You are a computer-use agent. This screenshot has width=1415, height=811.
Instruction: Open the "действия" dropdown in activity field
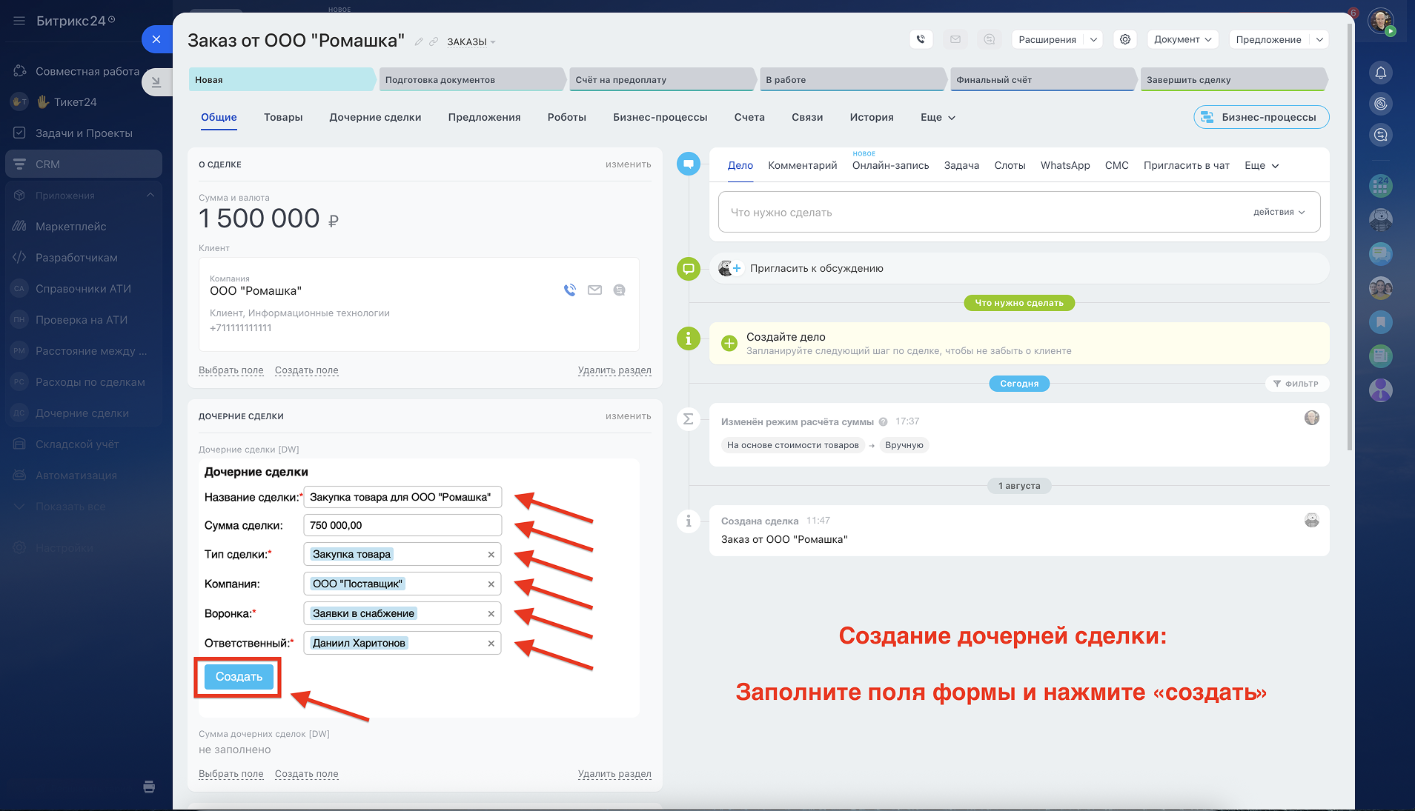[x=1279, y=212]
